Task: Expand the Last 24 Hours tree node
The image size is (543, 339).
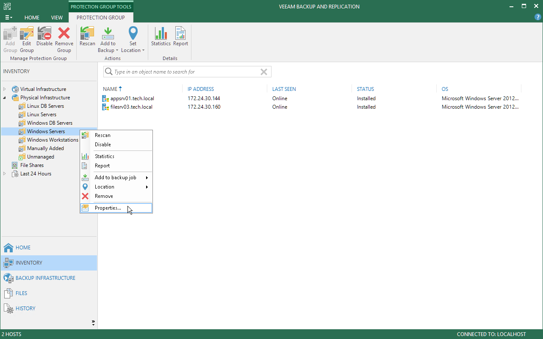Action: [x=5, y=174]
